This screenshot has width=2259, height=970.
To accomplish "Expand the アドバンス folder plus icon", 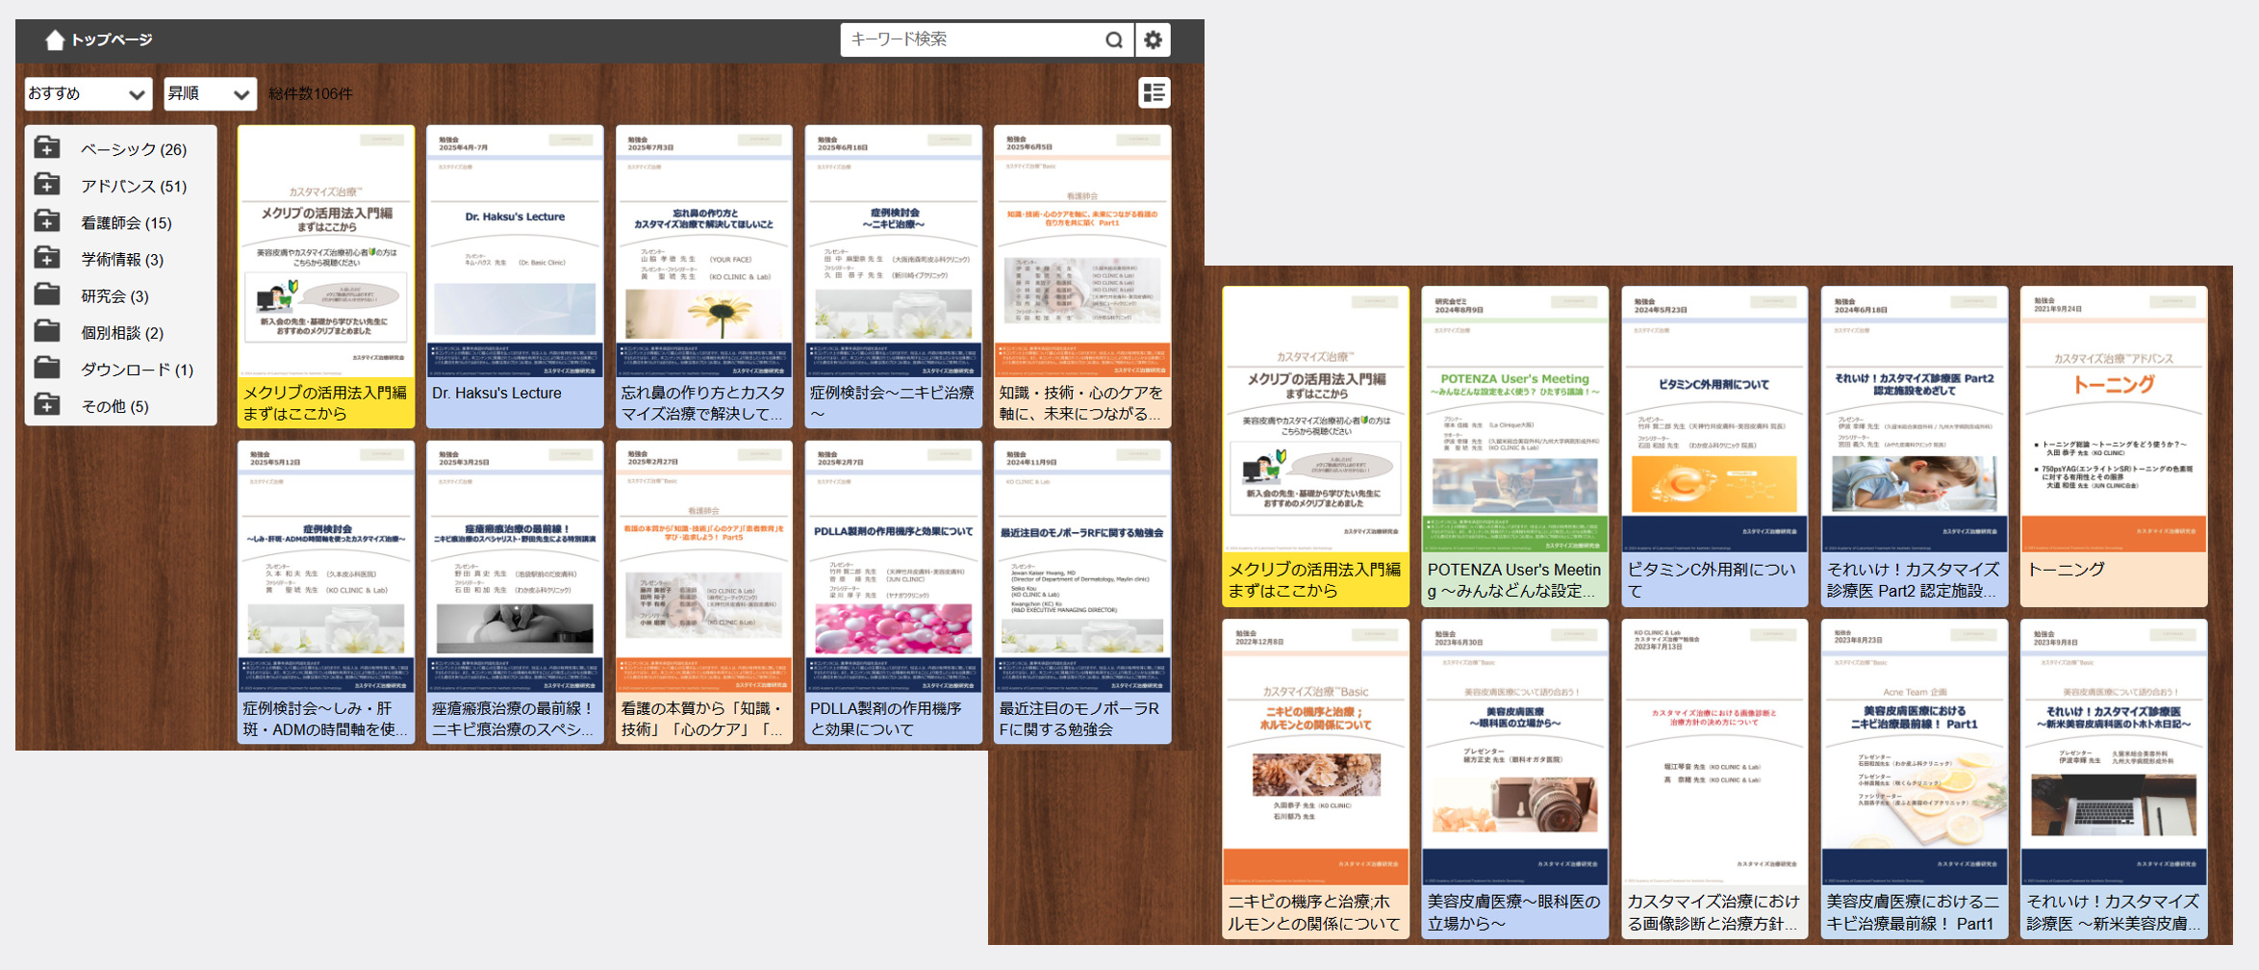I will pos(47,185).
